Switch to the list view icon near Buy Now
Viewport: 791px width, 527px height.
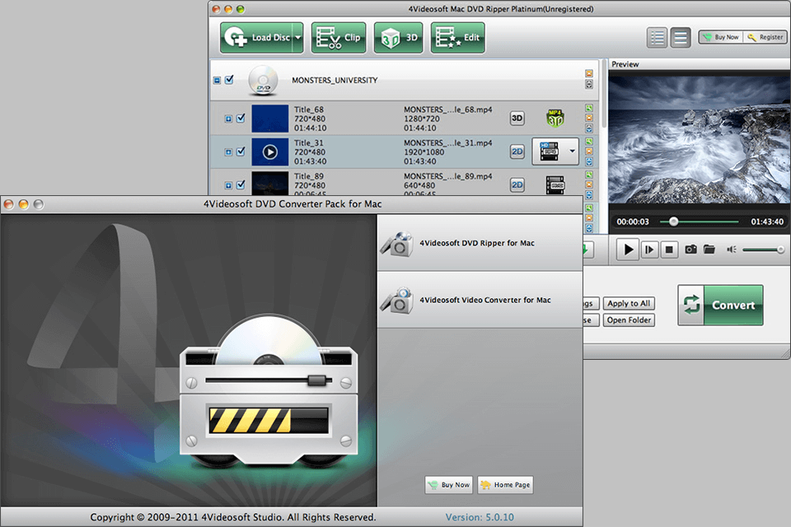pyautogui.click(x=656, y=38)
